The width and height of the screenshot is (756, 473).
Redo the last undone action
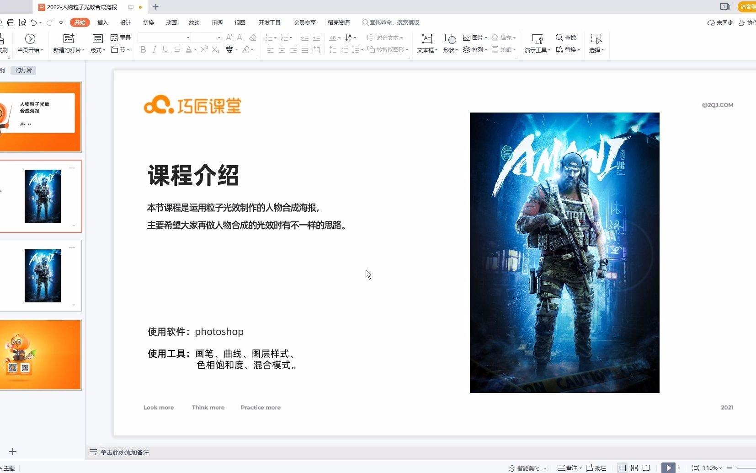49,22
